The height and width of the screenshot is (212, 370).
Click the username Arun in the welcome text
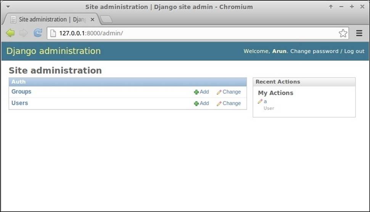279,51
